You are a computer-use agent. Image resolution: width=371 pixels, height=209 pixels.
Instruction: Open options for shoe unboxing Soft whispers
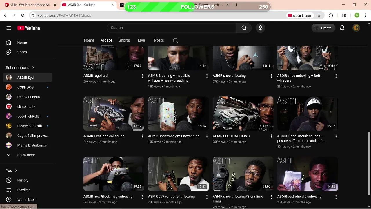[336, 76]
